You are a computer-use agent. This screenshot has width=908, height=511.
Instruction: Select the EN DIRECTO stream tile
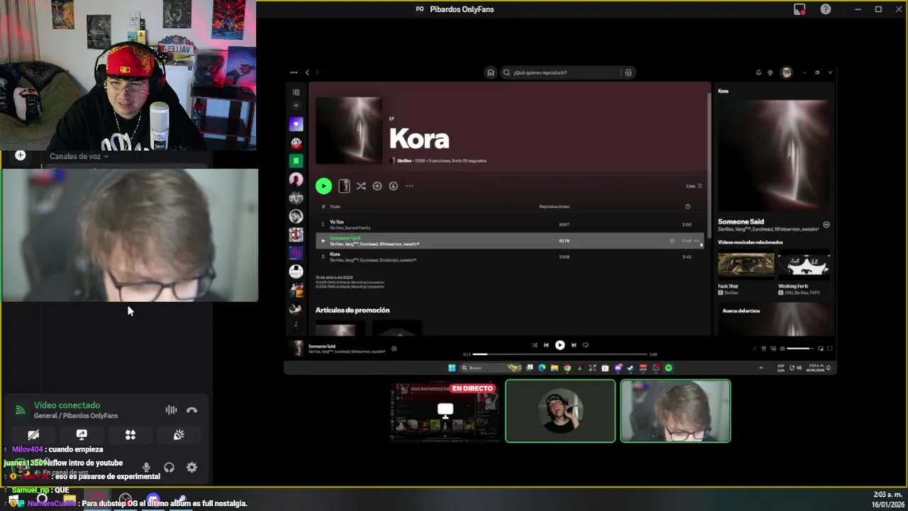click(445, 411)
